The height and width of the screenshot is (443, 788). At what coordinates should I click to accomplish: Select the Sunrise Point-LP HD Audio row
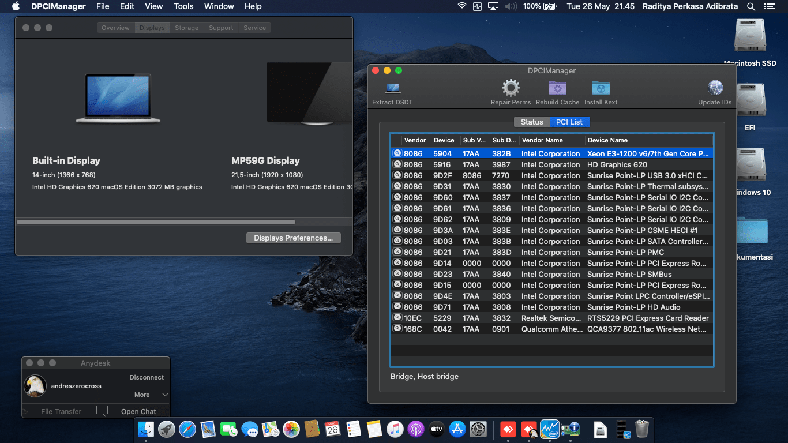click(552, 307)
